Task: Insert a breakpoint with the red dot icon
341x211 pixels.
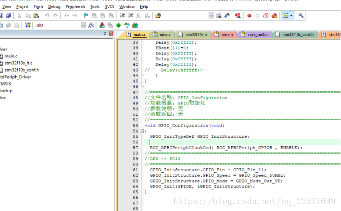Action: (x=249, y=16)
